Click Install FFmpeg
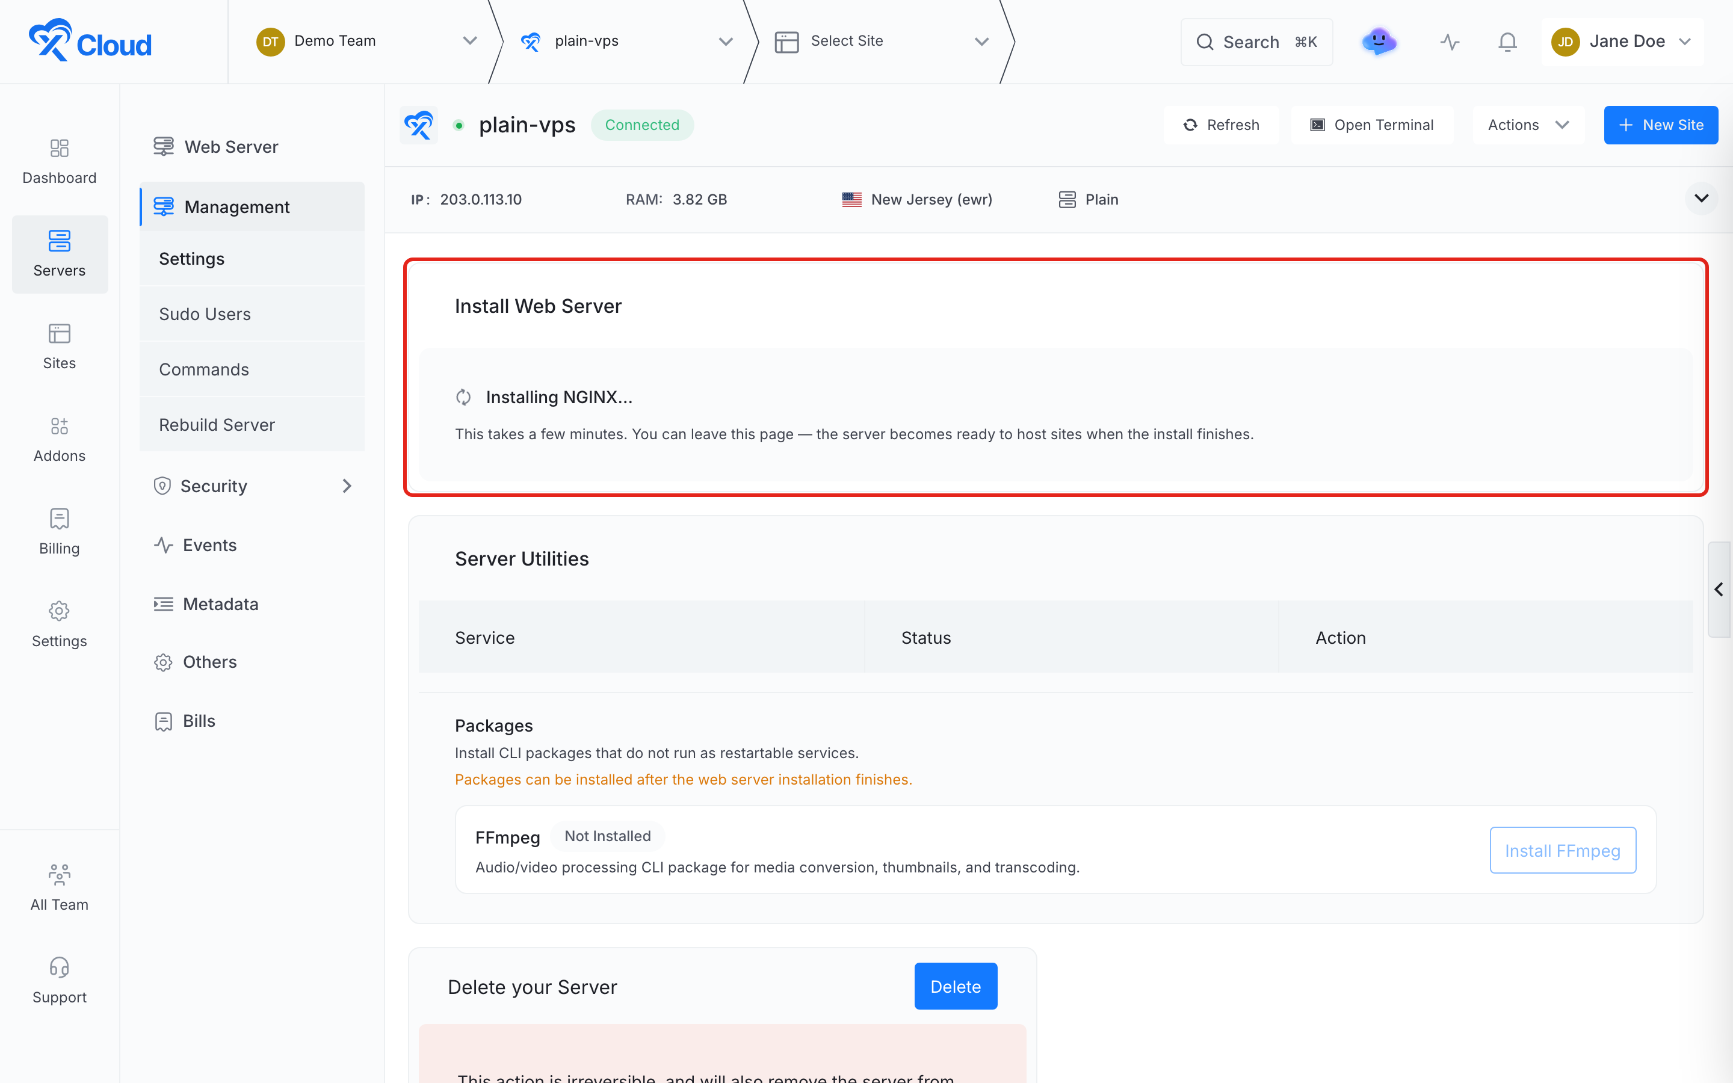 (x=1563, y=850)
